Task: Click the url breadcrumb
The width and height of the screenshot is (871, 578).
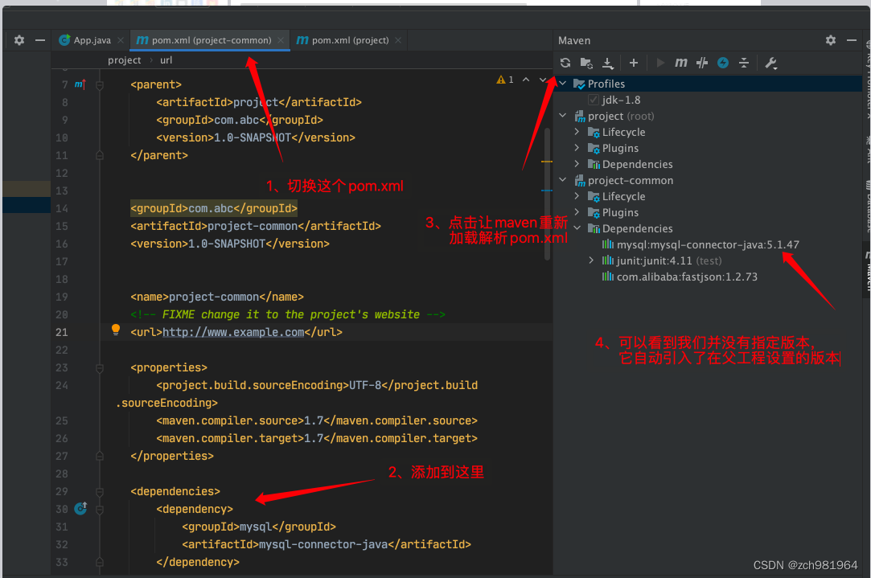Action: [x=166, y=60]
